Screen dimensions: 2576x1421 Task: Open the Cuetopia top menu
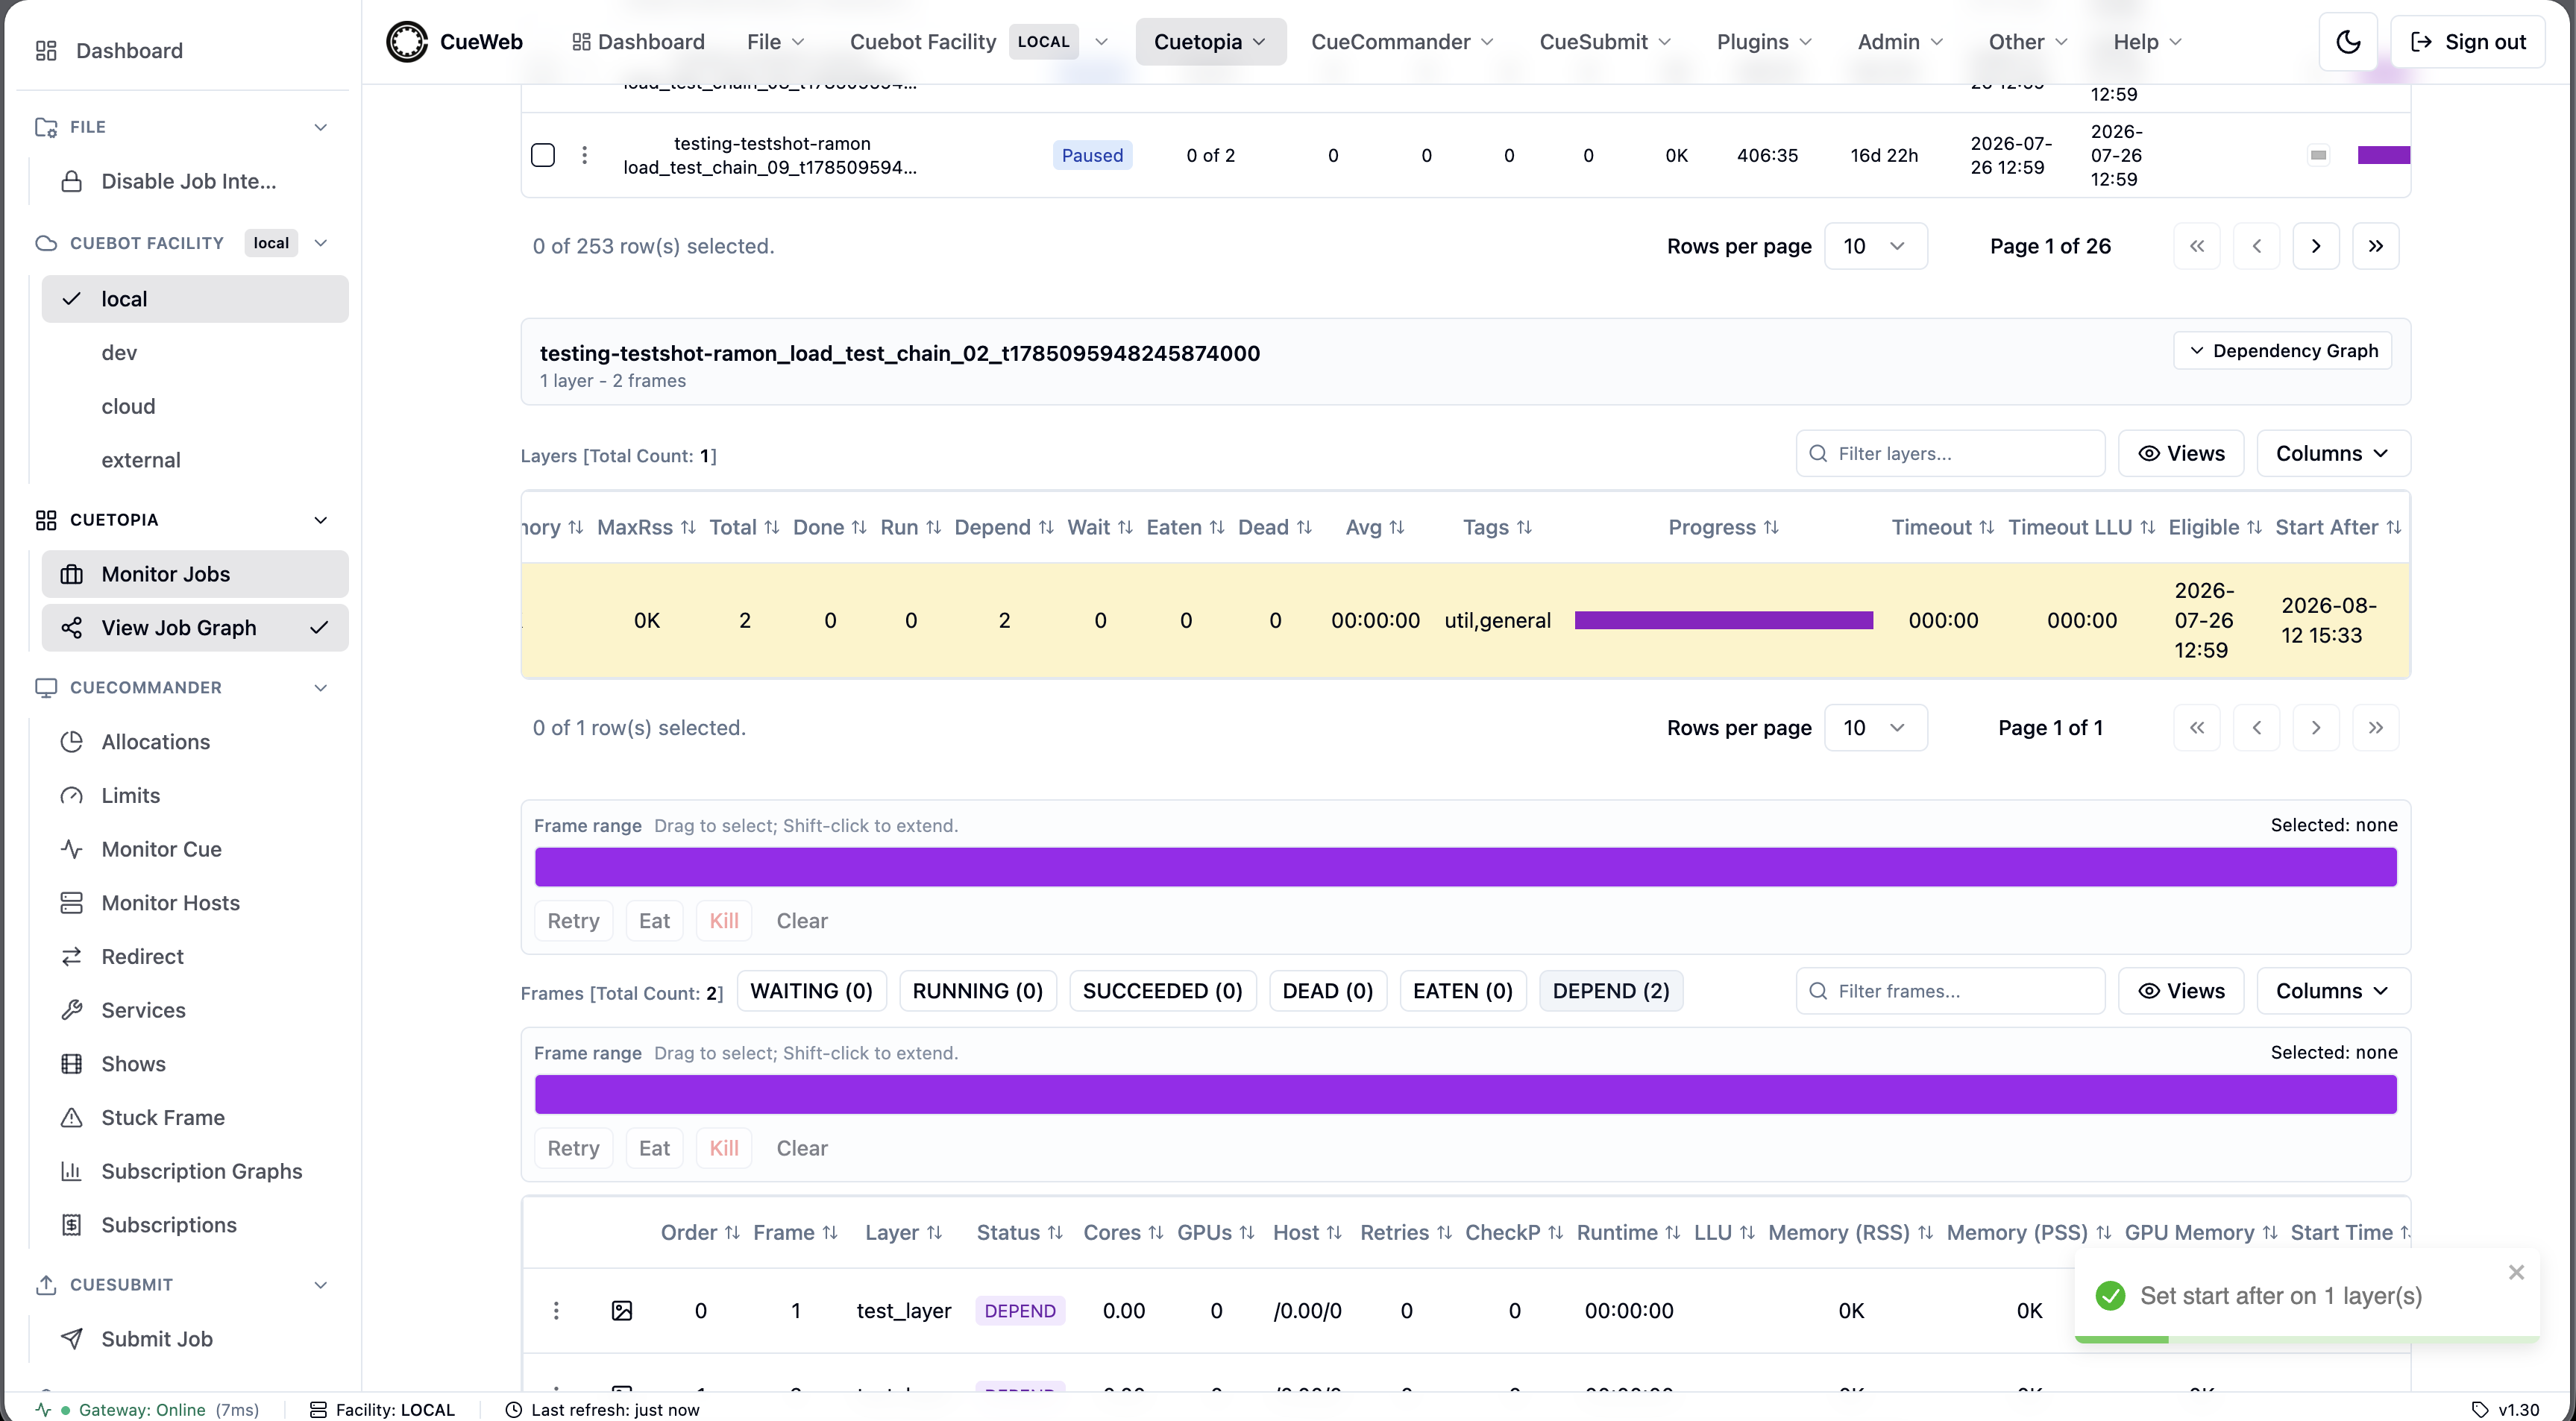pyautogui.click(x=1210, y=42)
